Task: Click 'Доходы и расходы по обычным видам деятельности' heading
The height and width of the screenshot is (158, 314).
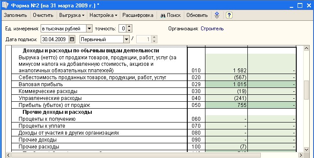Action: pos(91,50)
